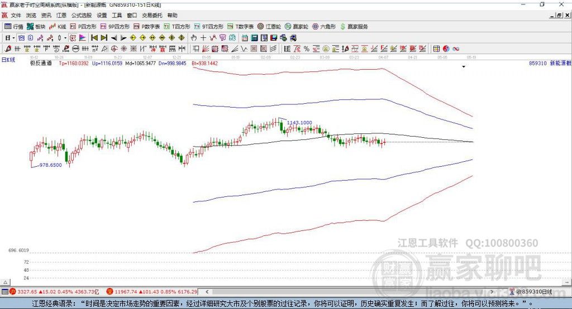Jump to first bar with skip-back arrow
The image size is (572, 309).
94,38
